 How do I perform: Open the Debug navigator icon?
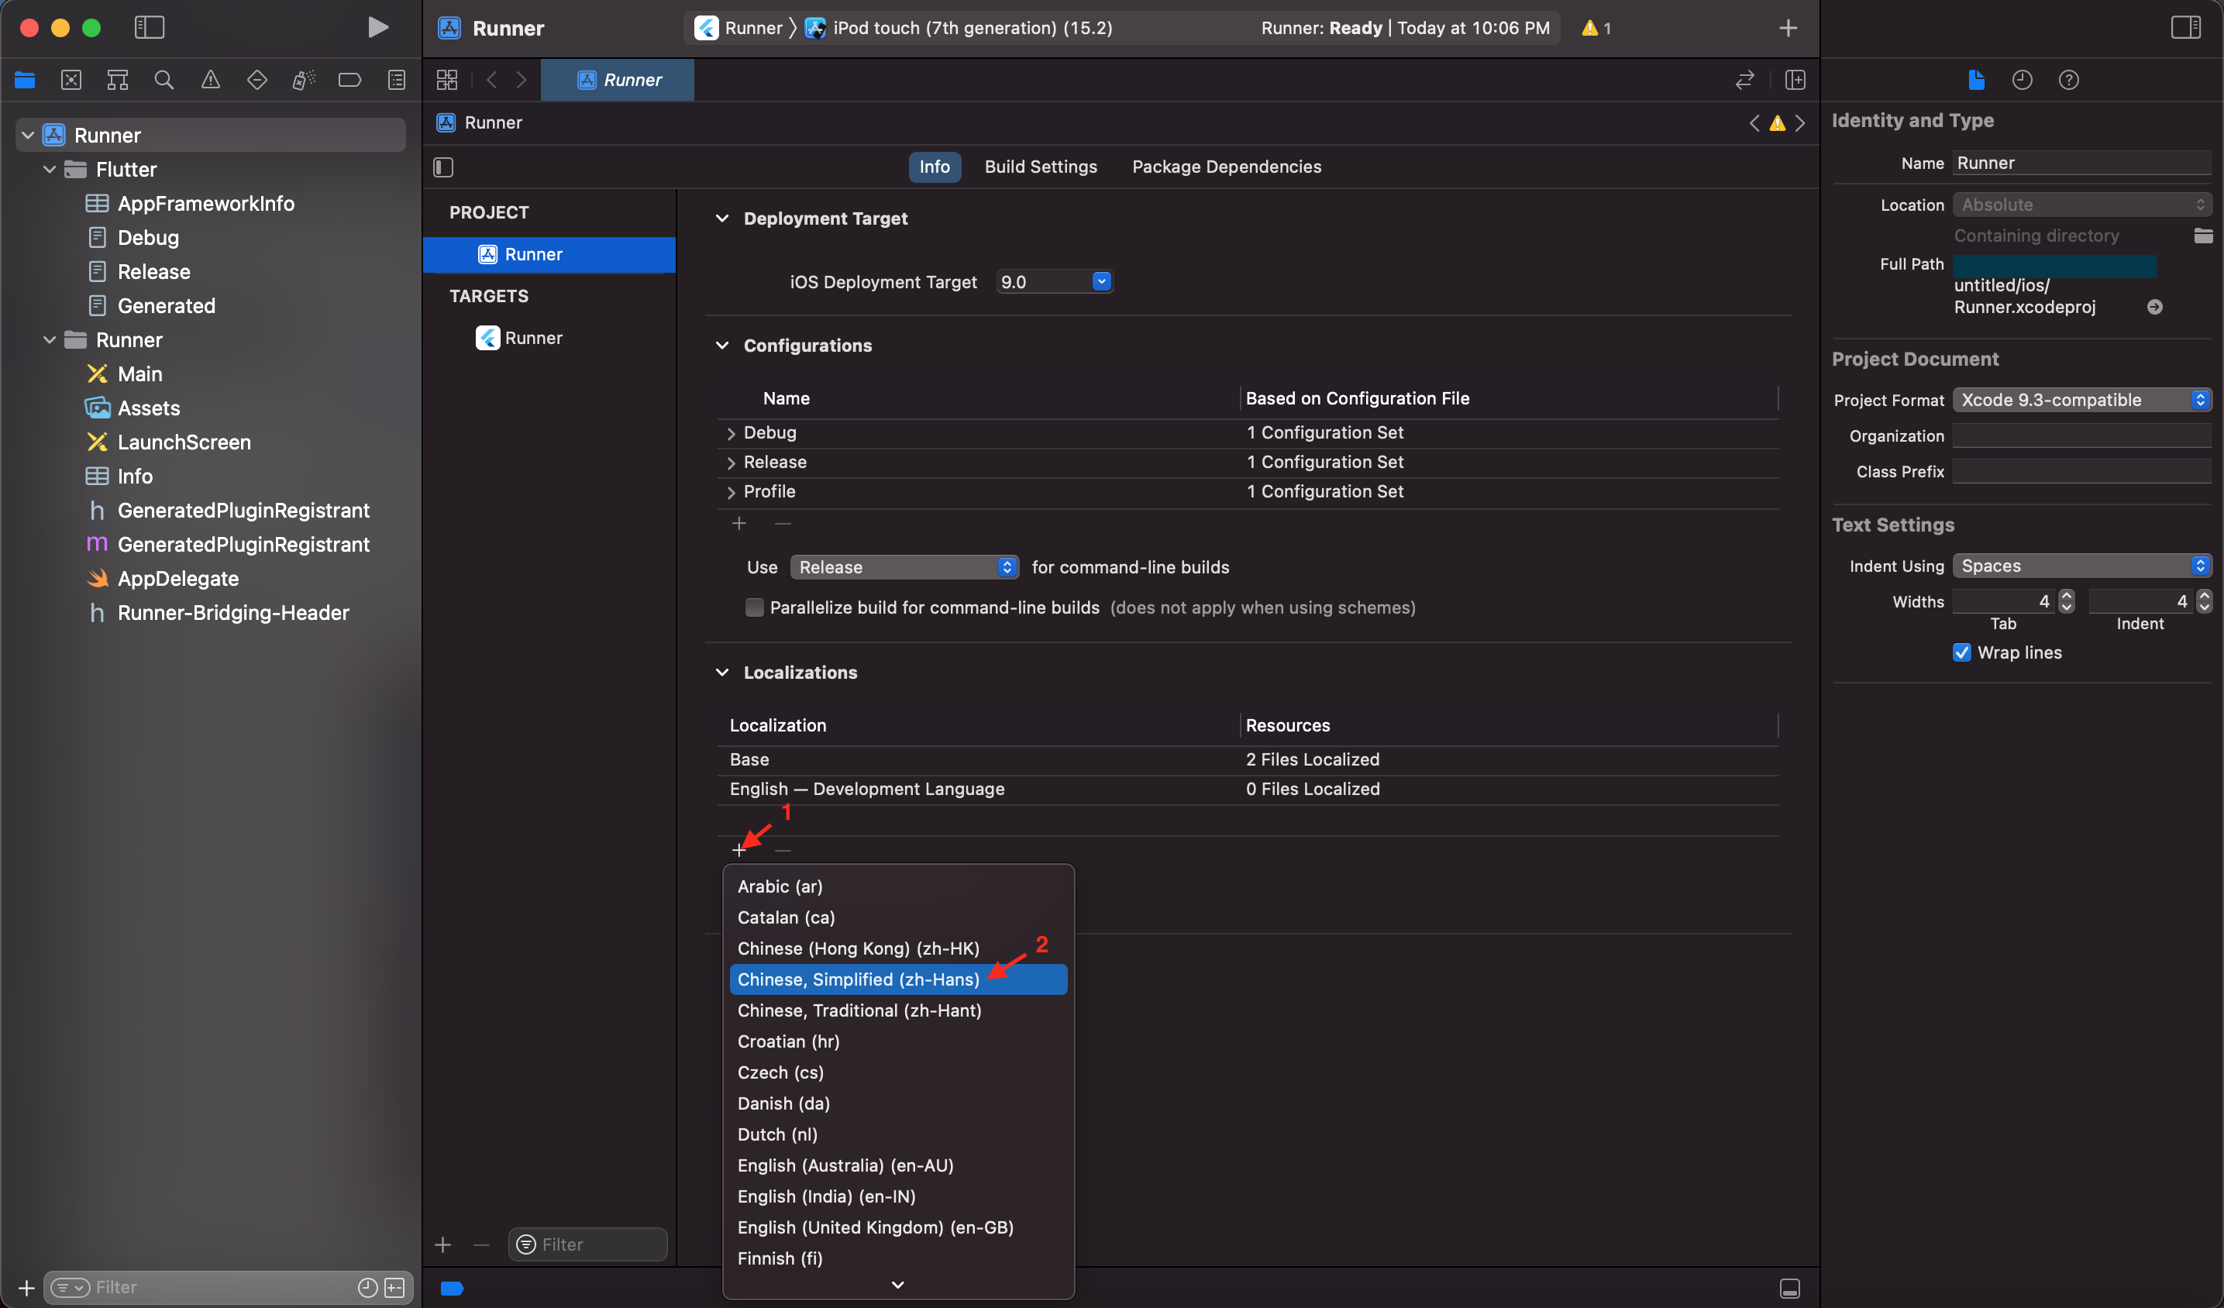[x=304, y=81]
